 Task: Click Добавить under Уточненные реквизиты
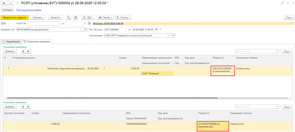tap(10, 107)
